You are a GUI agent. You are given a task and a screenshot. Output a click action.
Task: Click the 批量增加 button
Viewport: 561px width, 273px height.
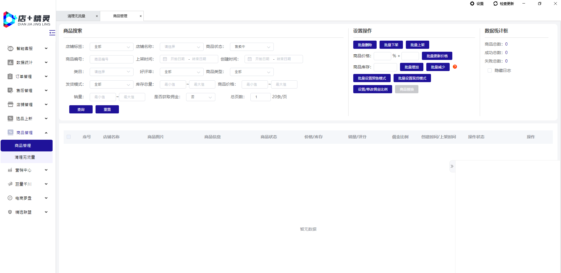pos(412,67)
